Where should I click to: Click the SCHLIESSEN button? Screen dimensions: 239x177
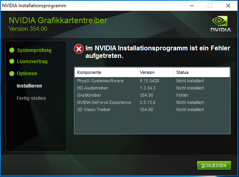[214, 165]
